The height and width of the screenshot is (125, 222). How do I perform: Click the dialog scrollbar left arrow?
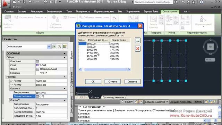[80, 69]
